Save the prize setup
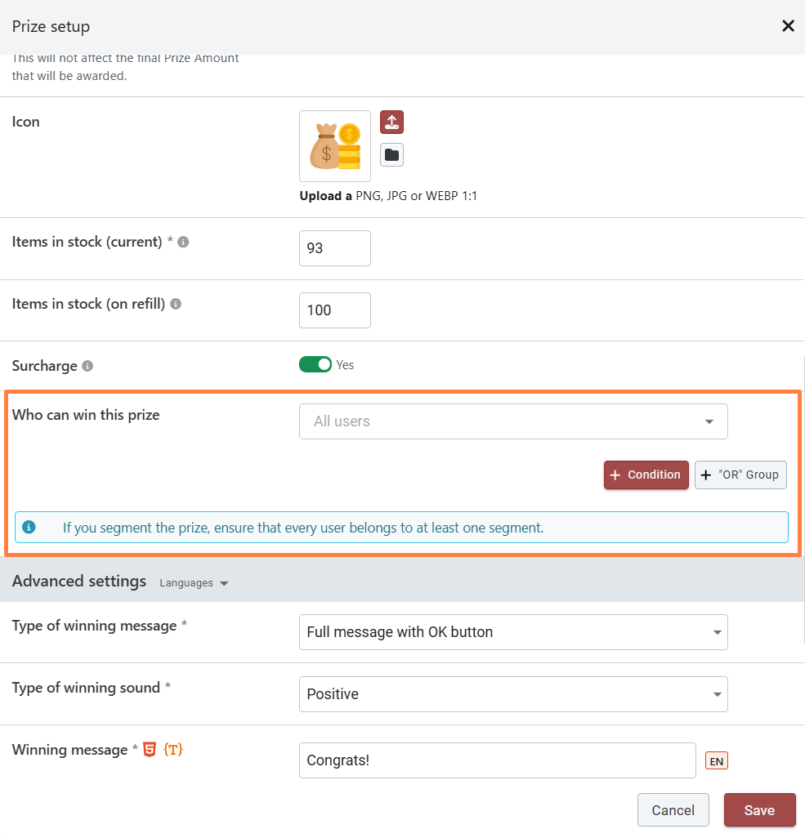 (x=759, y=810)
